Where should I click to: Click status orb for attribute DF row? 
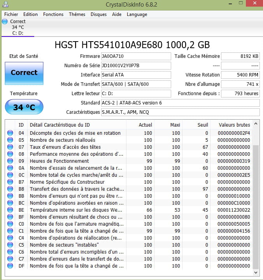coord(10,266)
